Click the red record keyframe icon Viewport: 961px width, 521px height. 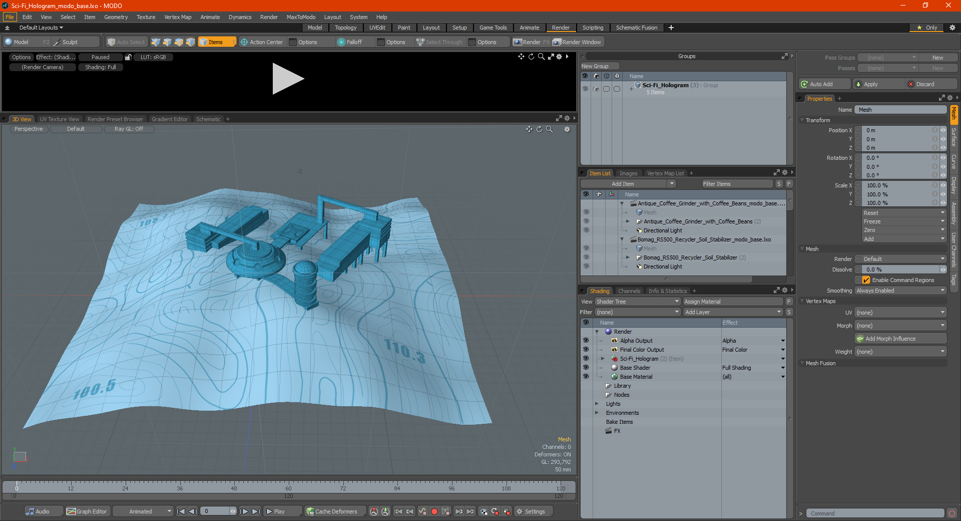click(434, 511)
